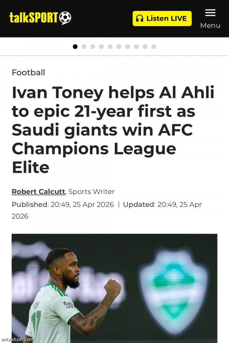The image size is (229, 343).
Task: Select the eighth carousel dot
Action: click(136, 47)
